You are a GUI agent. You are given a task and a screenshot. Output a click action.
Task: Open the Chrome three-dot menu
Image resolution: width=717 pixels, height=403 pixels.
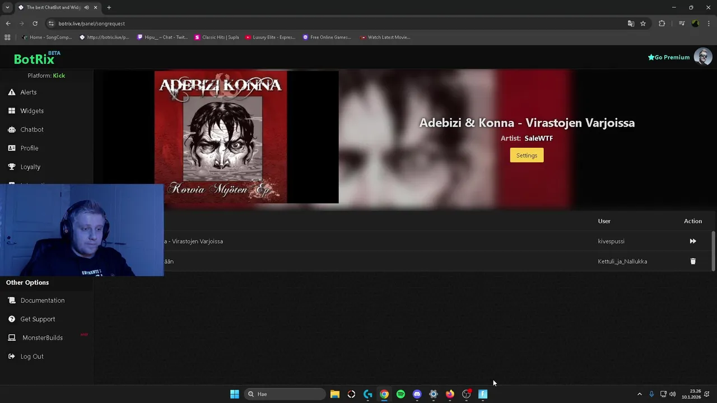[x=709, y=24]
